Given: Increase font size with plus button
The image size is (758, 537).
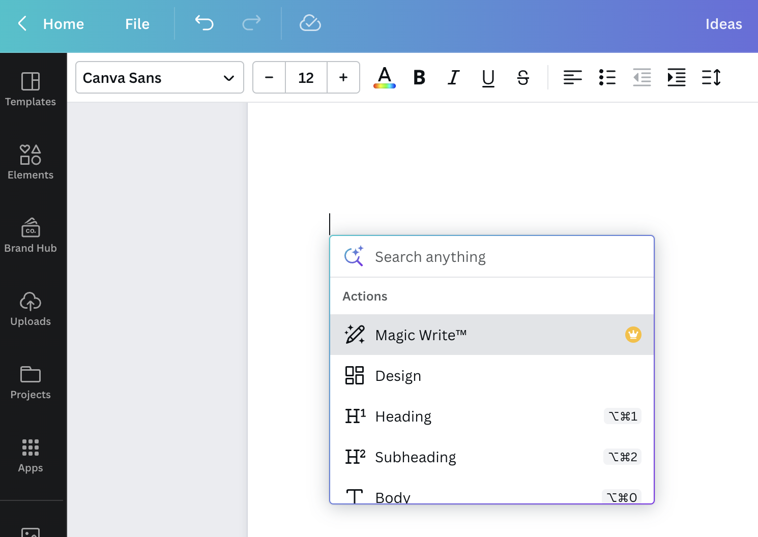Looking at the screenshot, I should point(343,78).
